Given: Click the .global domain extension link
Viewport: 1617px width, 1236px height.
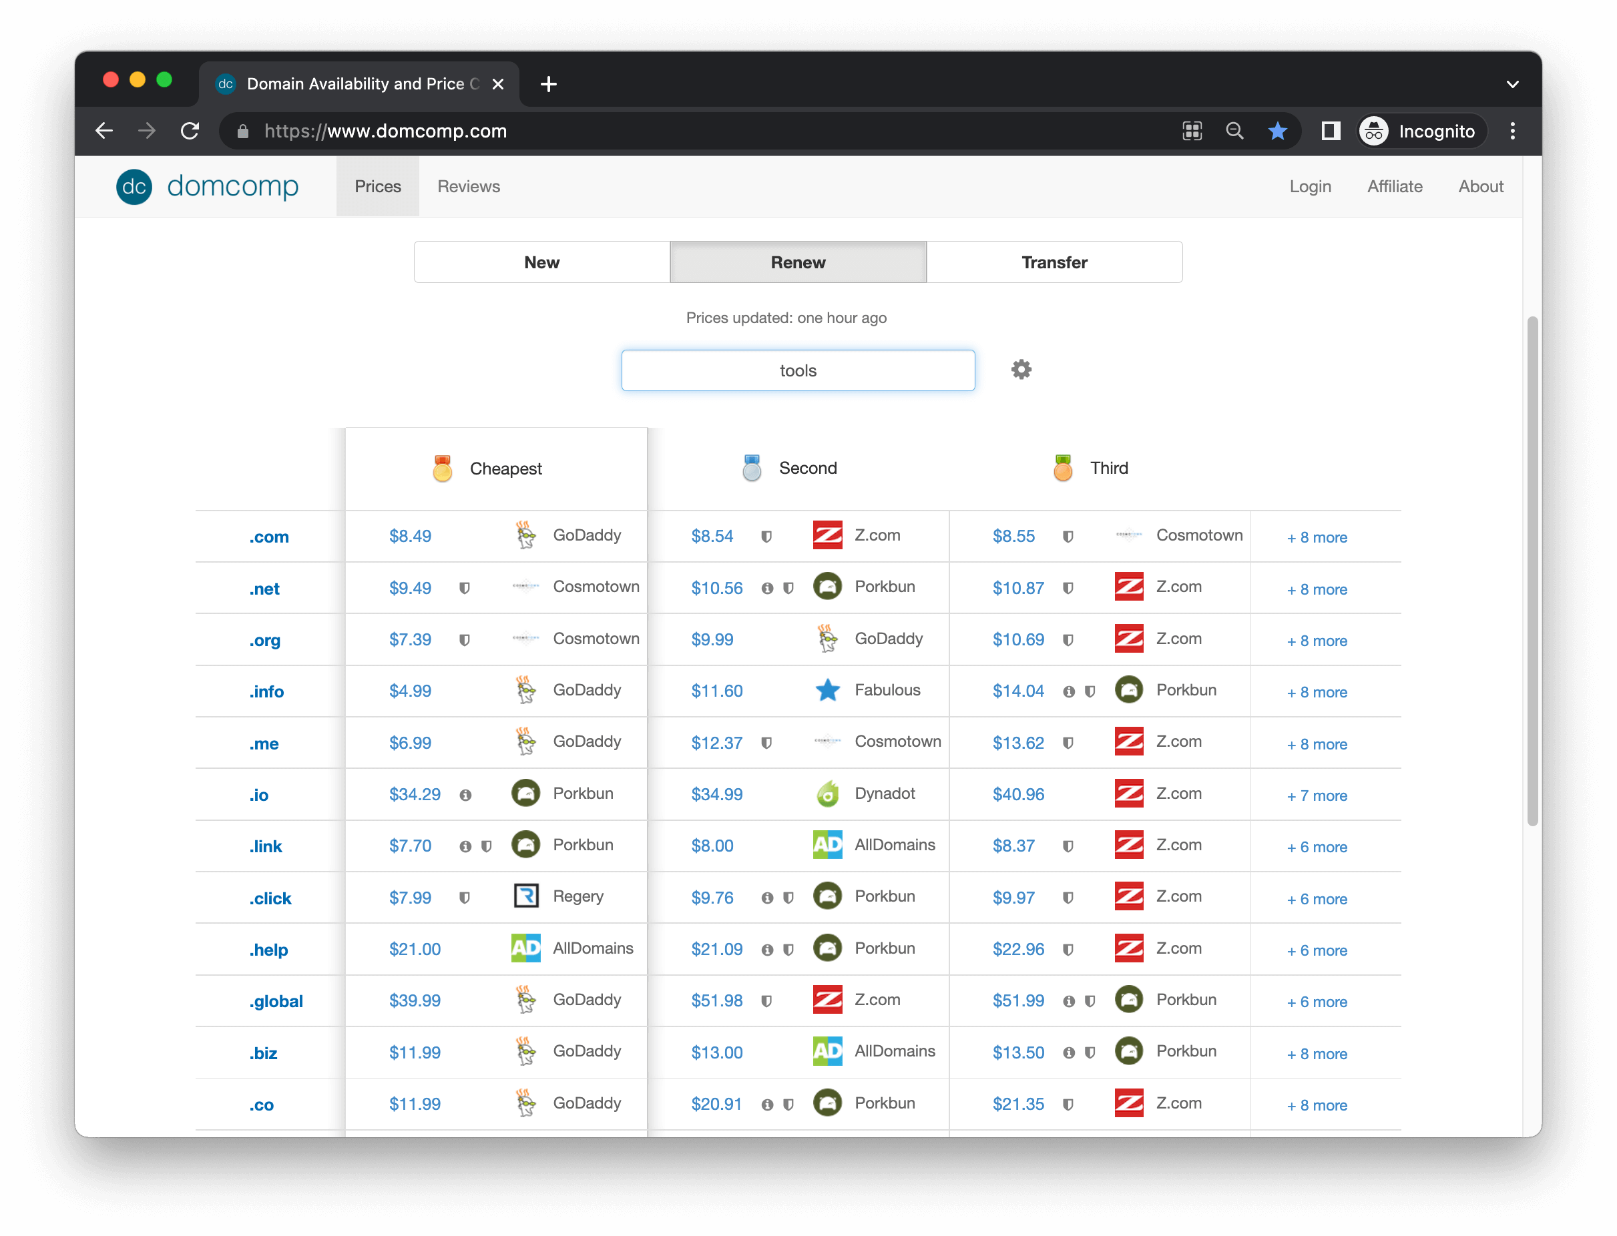Looking at the screenshot, I should pyautogui.click(x=276, y=1002).
